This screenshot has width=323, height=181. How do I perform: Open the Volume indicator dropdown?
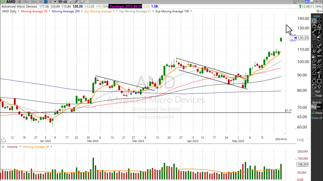[x=20, y=146]
